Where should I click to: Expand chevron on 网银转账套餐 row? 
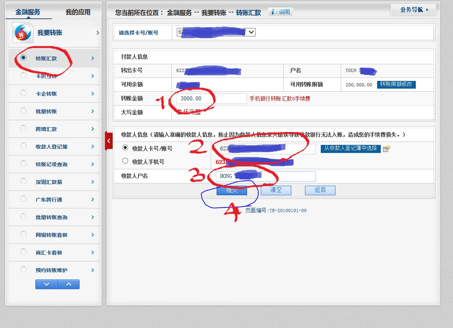93,235
